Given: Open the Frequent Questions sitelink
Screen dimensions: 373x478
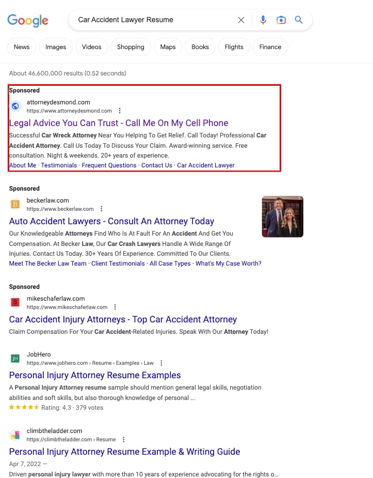Looking at the screenshot, I should [x=109, y=165].
